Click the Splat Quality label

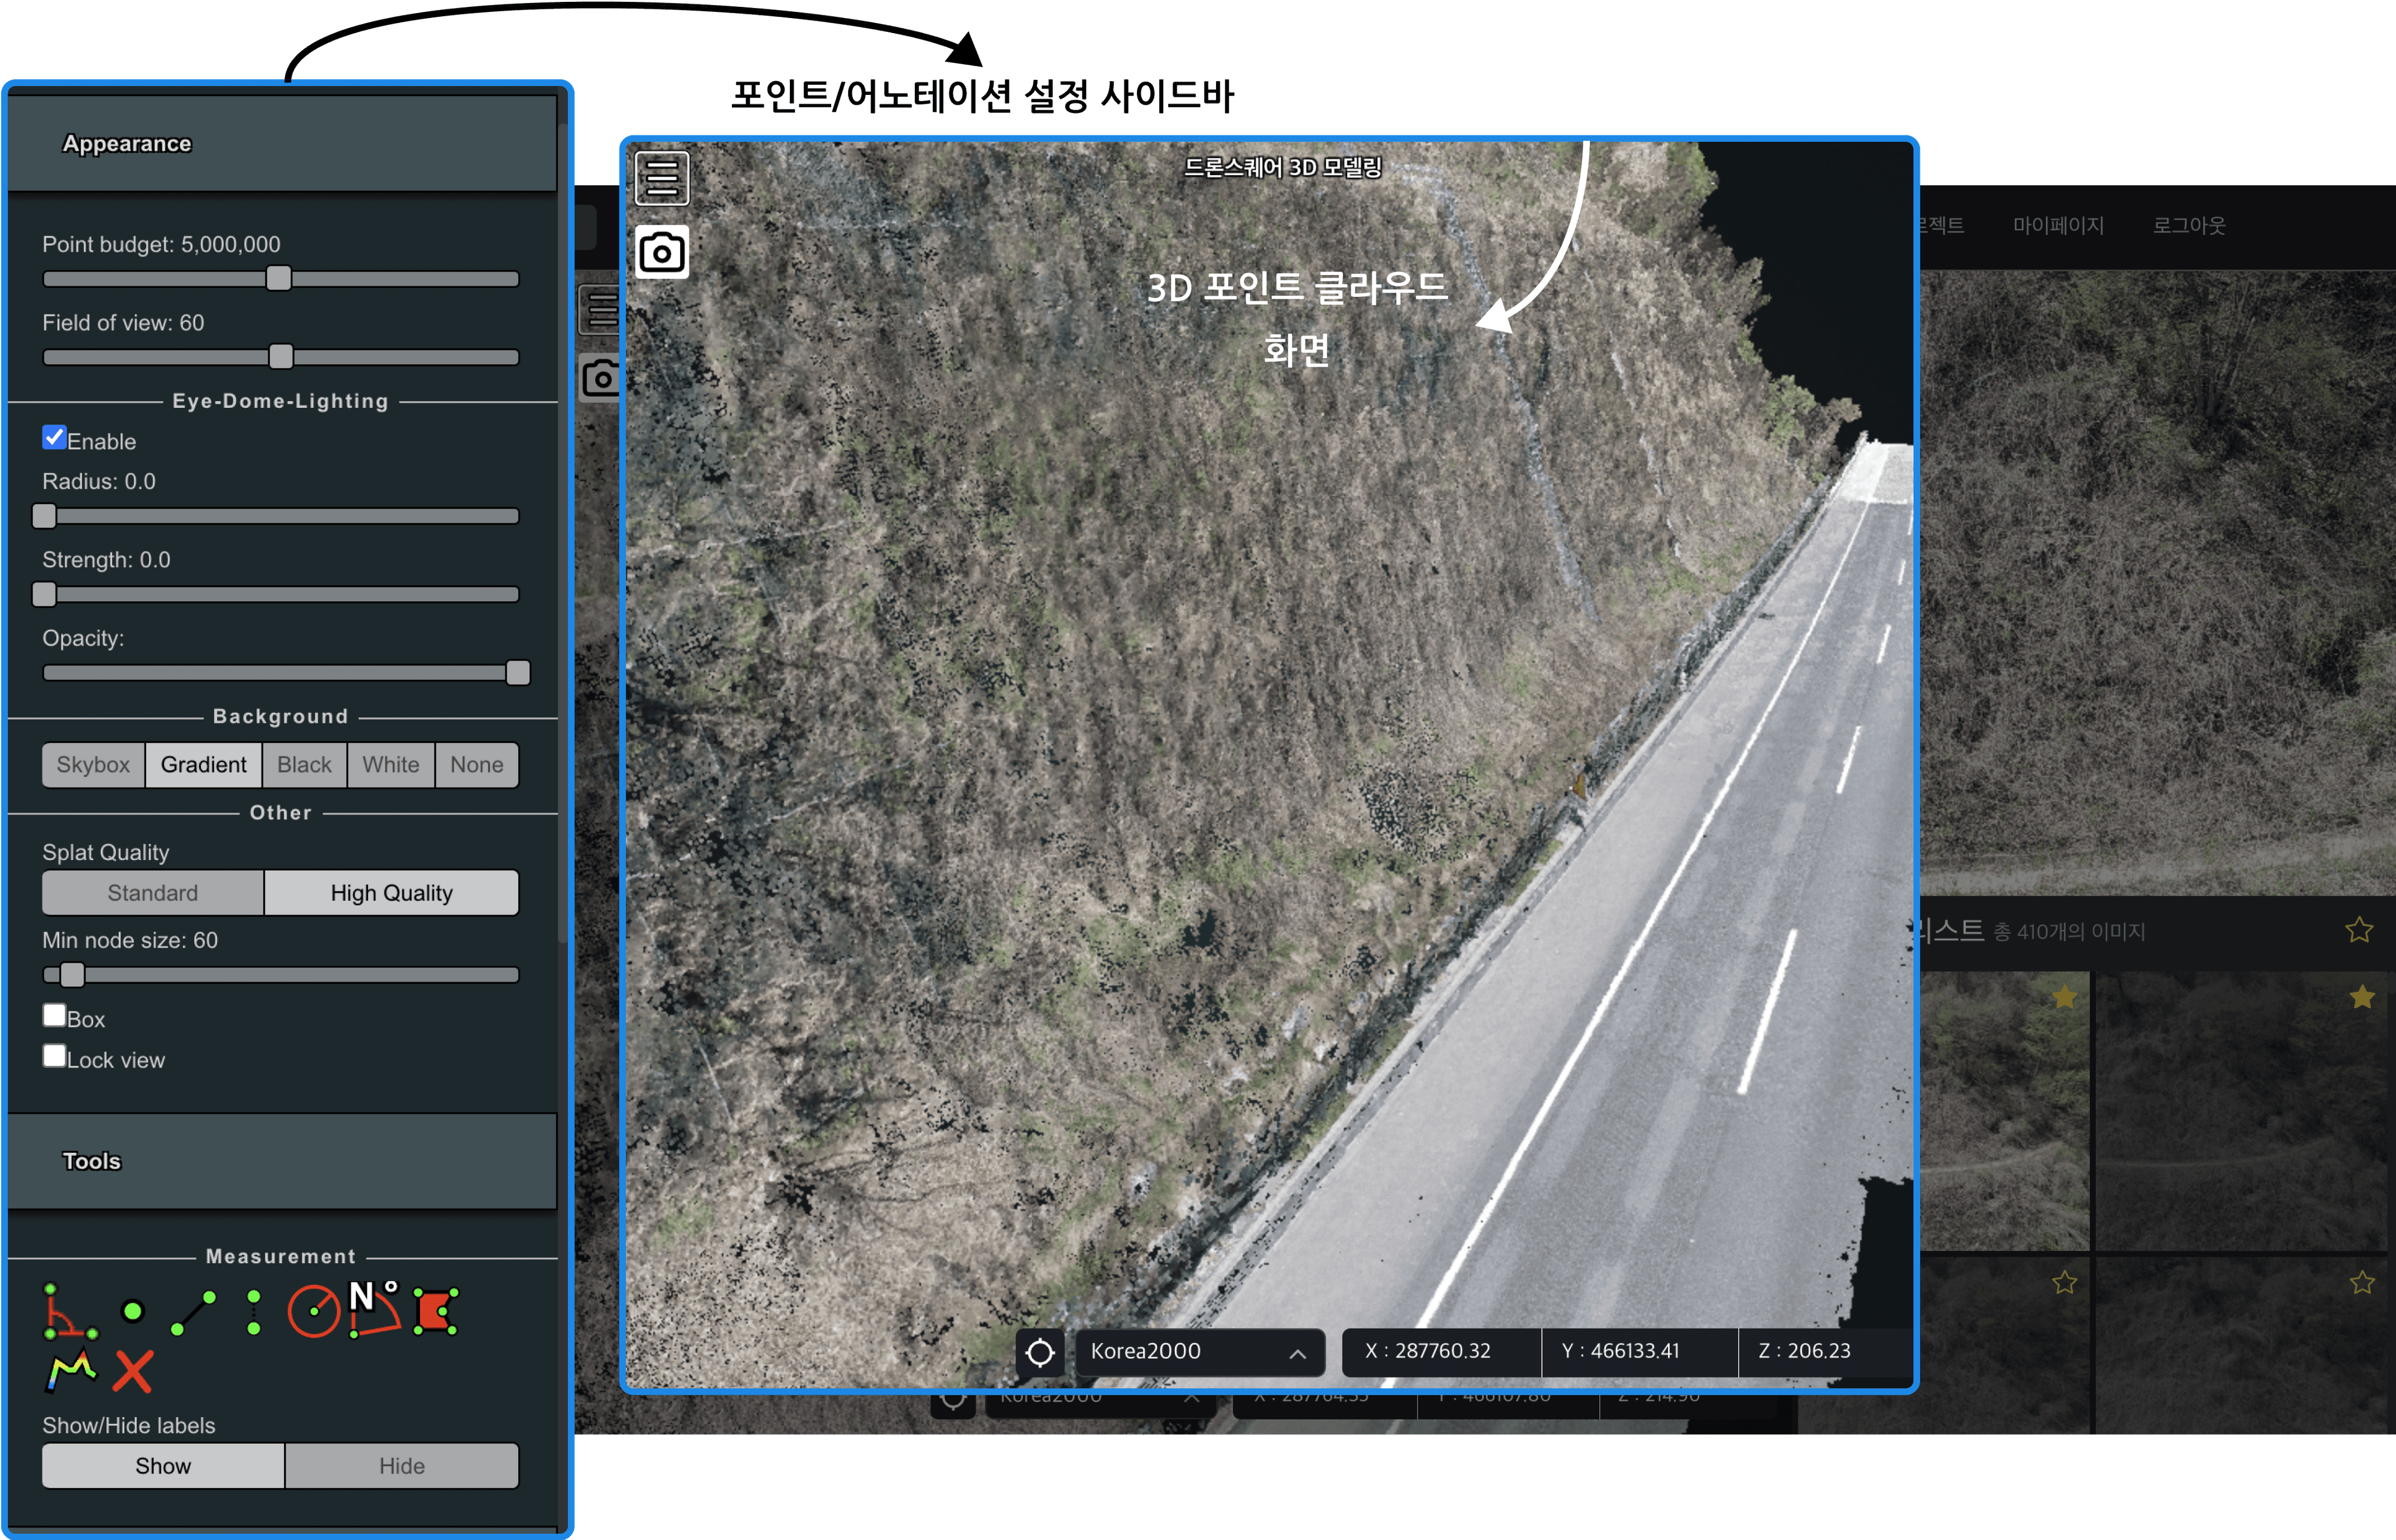105,852
